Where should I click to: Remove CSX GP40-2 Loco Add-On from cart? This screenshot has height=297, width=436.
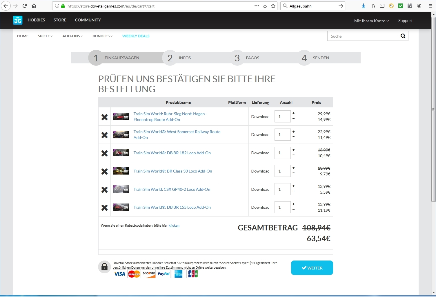105,190
